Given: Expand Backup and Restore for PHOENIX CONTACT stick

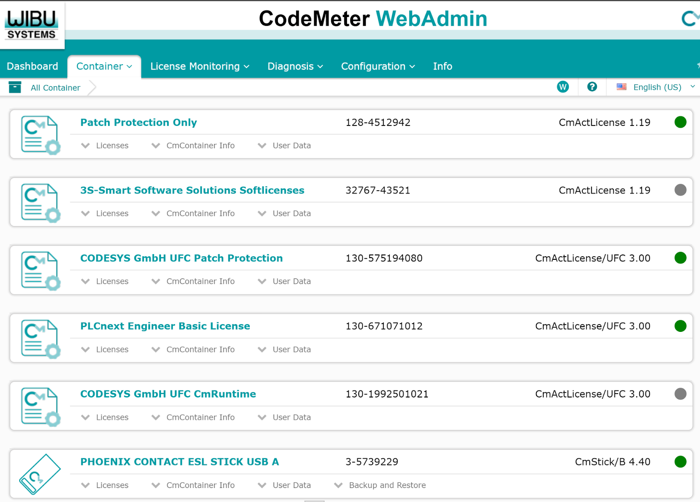Looking at the screenshot, I should pos(380,485).
